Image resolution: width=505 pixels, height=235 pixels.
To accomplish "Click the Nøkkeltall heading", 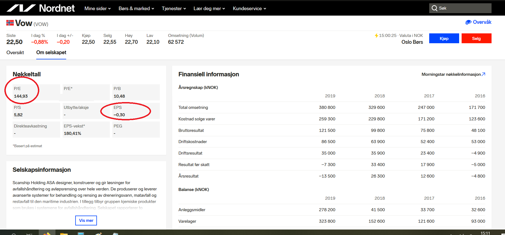I will pyautogui.click(x=27, y=74).
